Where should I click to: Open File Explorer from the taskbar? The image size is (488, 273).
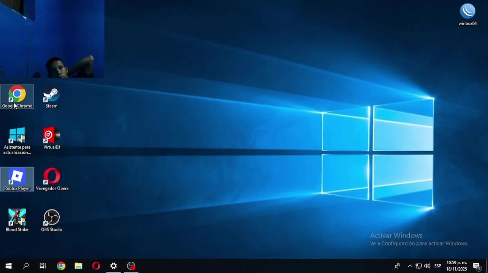[78, 266]
